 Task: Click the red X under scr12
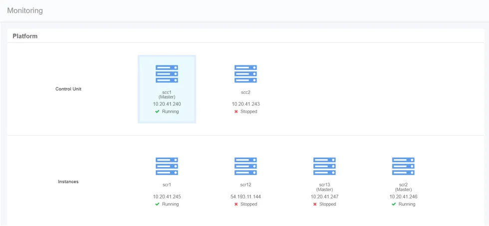[236, 204]
